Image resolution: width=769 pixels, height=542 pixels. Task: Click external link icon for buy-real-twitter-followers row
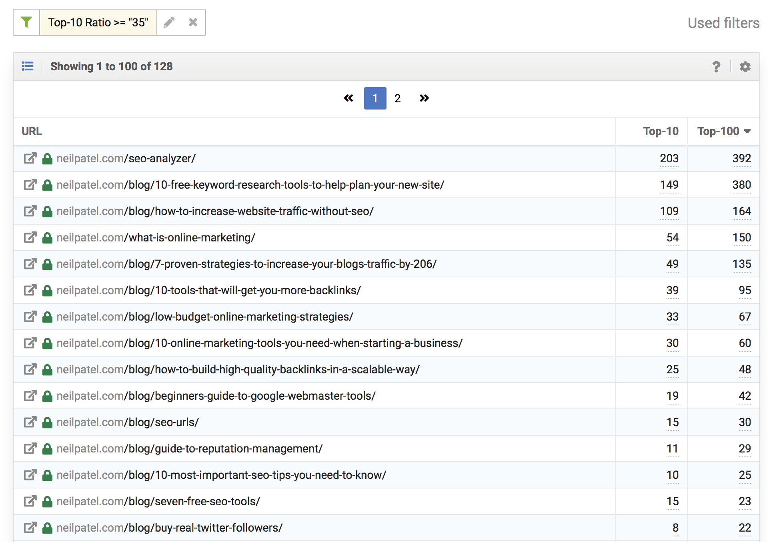point(30,528)
